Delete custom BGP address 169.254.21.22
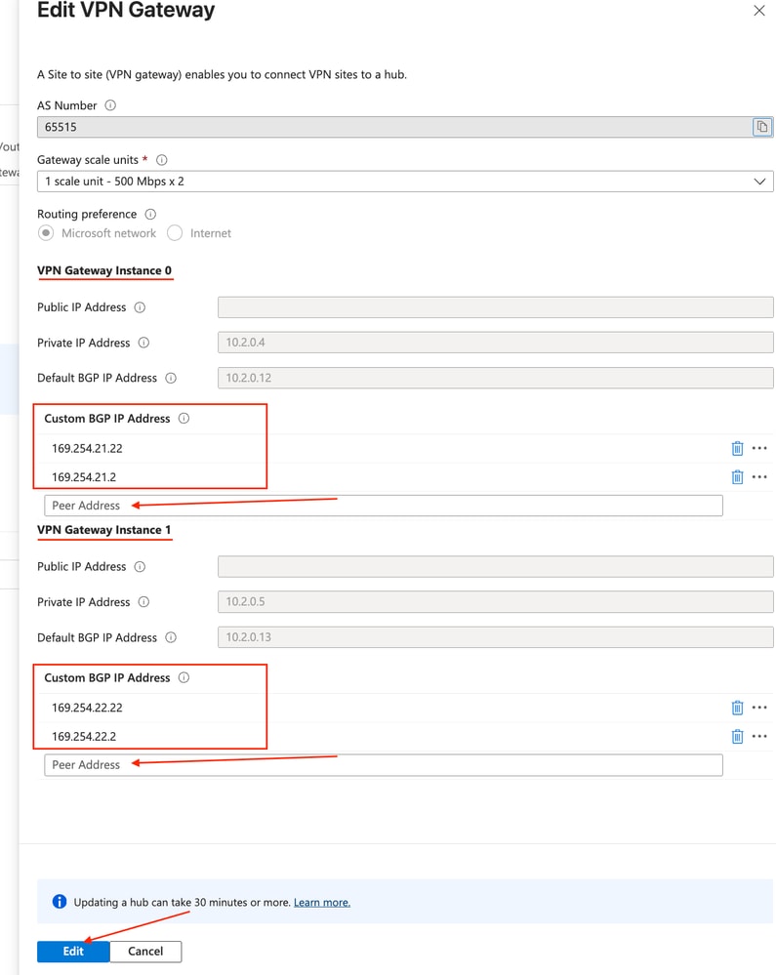776x975 pixels. pyautogui.click(x=738, y=448)
